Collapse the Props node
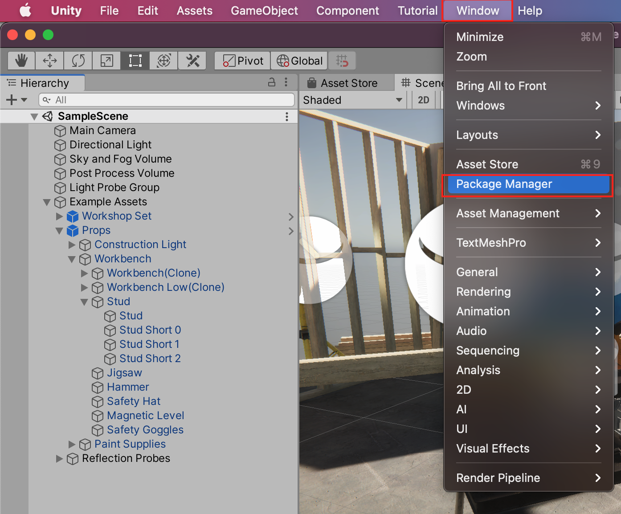 click(59, 231)
